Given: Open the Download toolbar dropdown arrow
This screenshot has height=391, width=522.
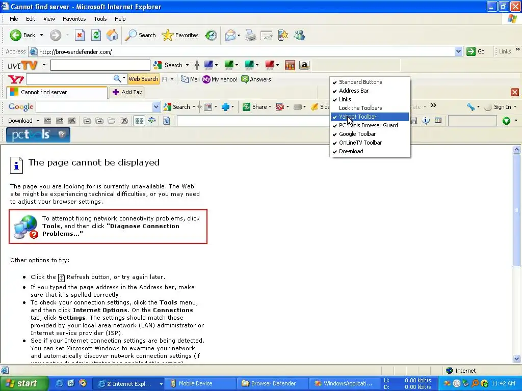Looking at the screenshot, I should [38, 121].
